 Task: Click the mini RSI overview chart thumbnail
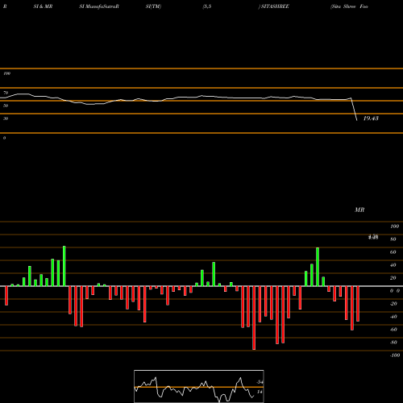pyautogui.click(x=199, y=386)
